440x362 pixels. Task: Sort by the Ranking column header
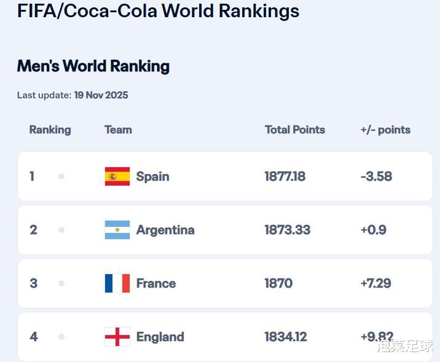tap(50, 130)
